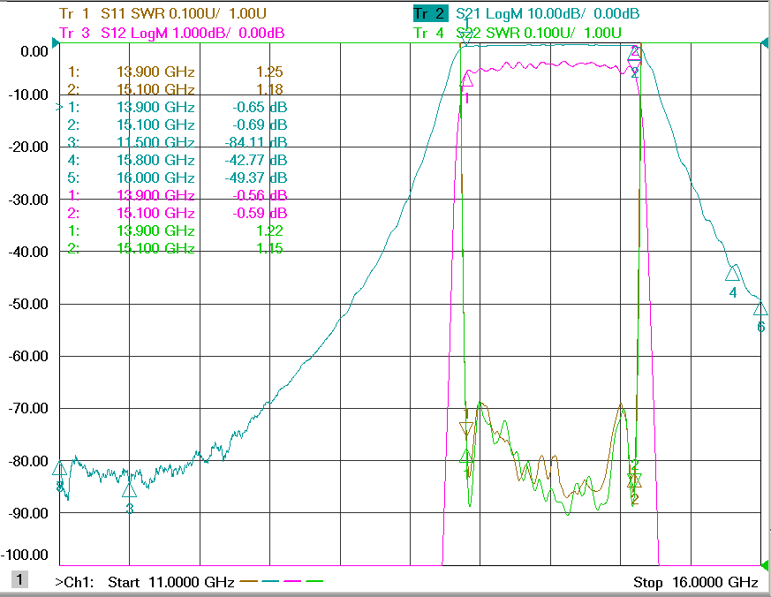Screen dimensions: 771x597
Task: Select marker readout 11.500 GHz -84.11 dB
Action: [177, 142]
